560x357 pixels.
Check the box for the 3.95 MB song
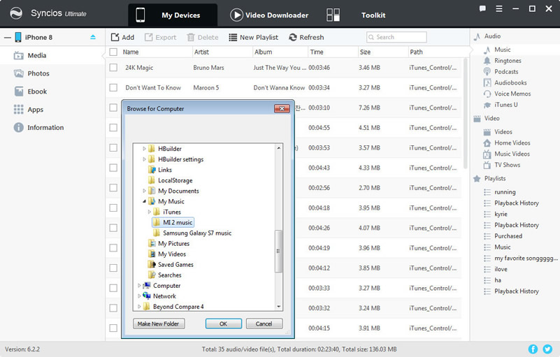(x=113, y=207)
